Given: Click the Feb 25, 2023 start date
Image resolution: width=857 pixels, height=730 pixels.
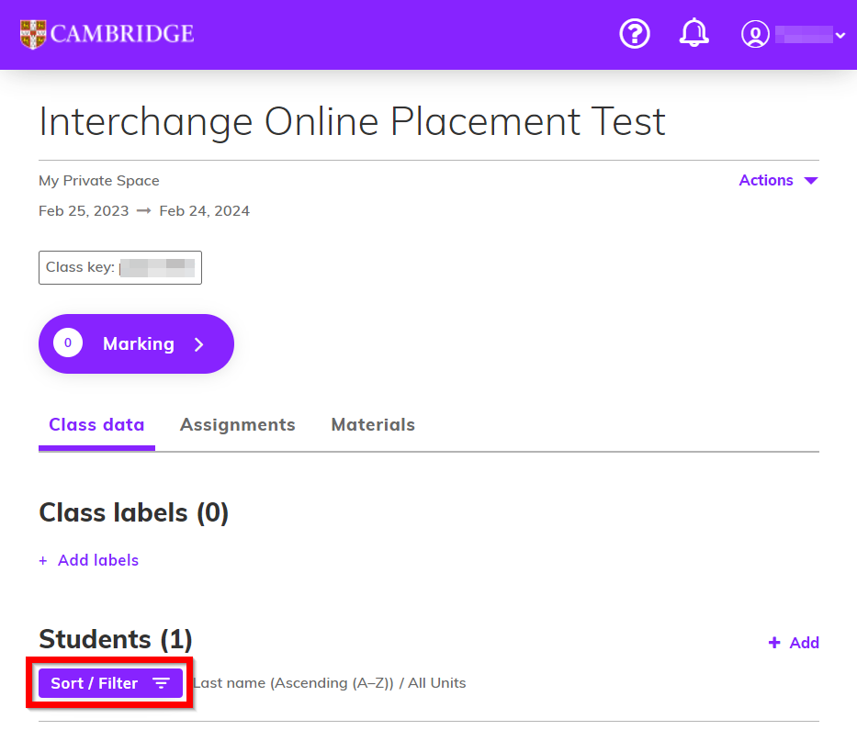Looking at the screenshot, I should [x=84, y=211].
